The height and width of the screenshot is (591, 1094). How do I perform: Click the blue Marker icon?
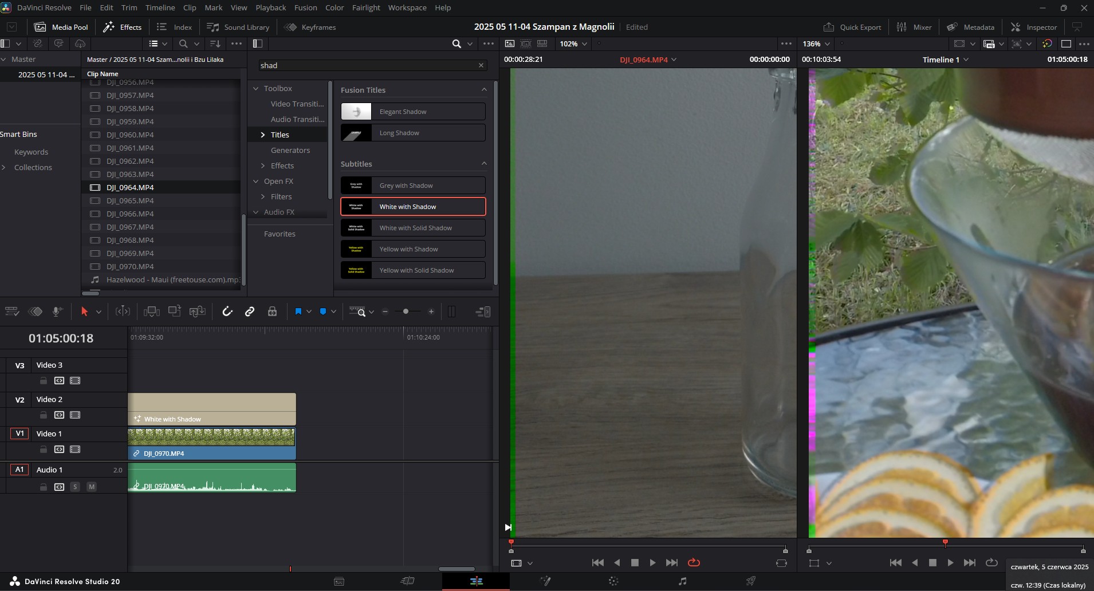tap(323, 312)
